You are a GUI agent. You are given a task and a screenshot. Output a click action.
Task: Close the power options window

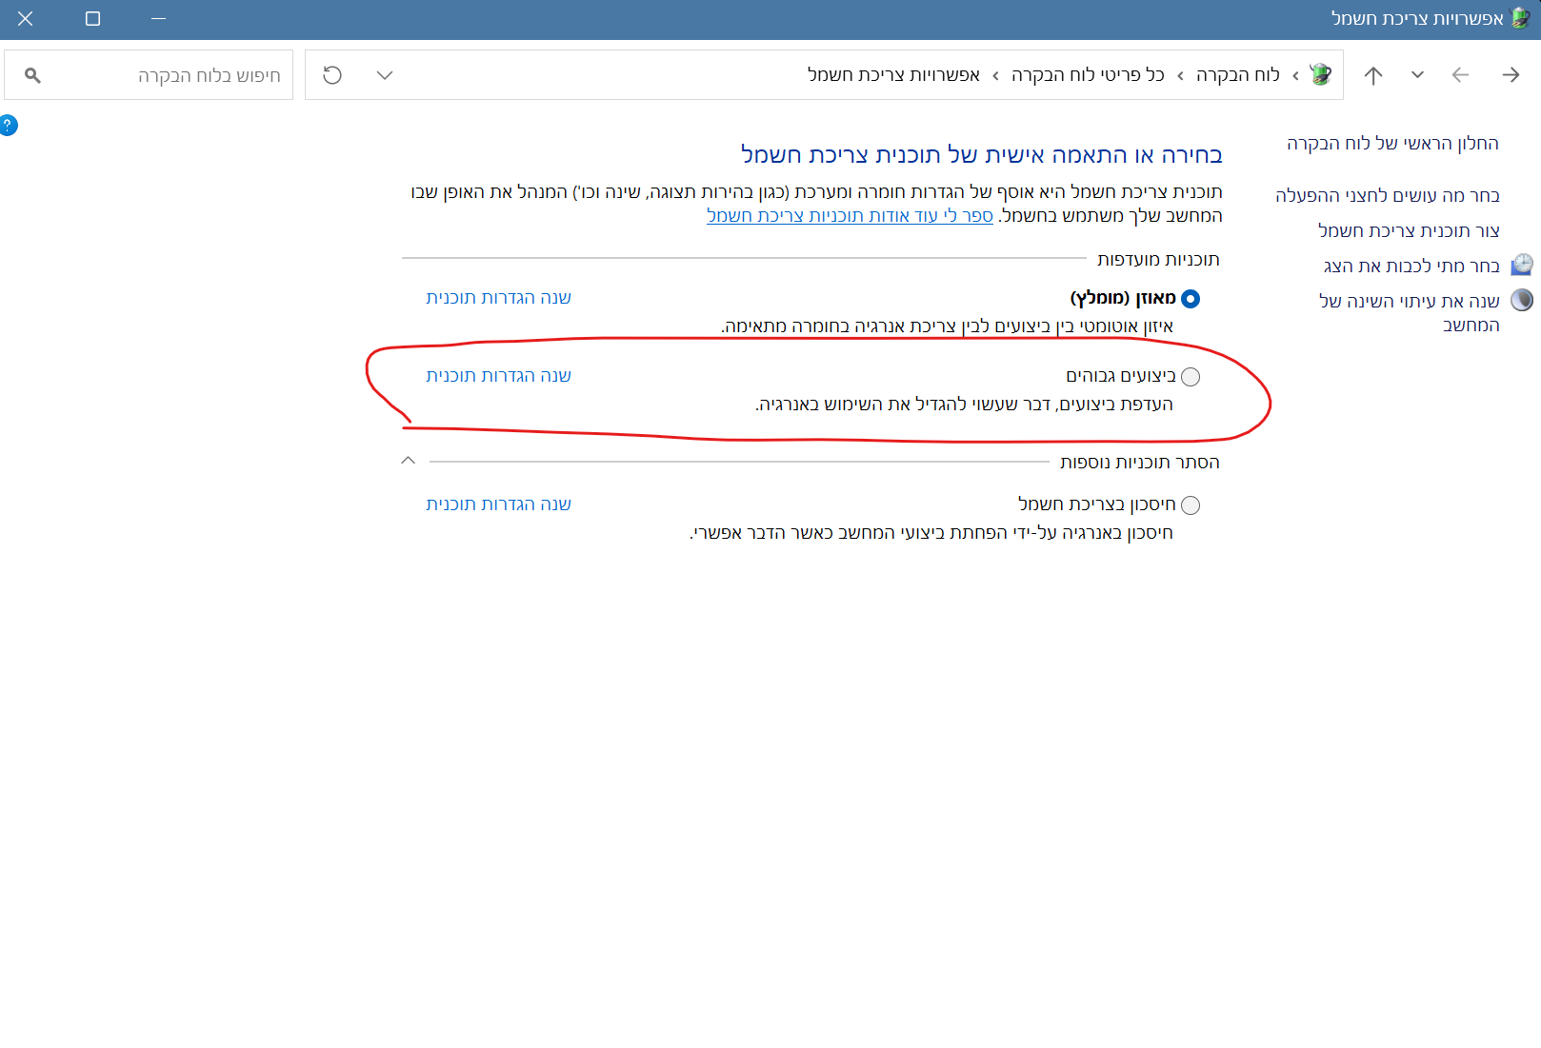(x=26, y=19)
